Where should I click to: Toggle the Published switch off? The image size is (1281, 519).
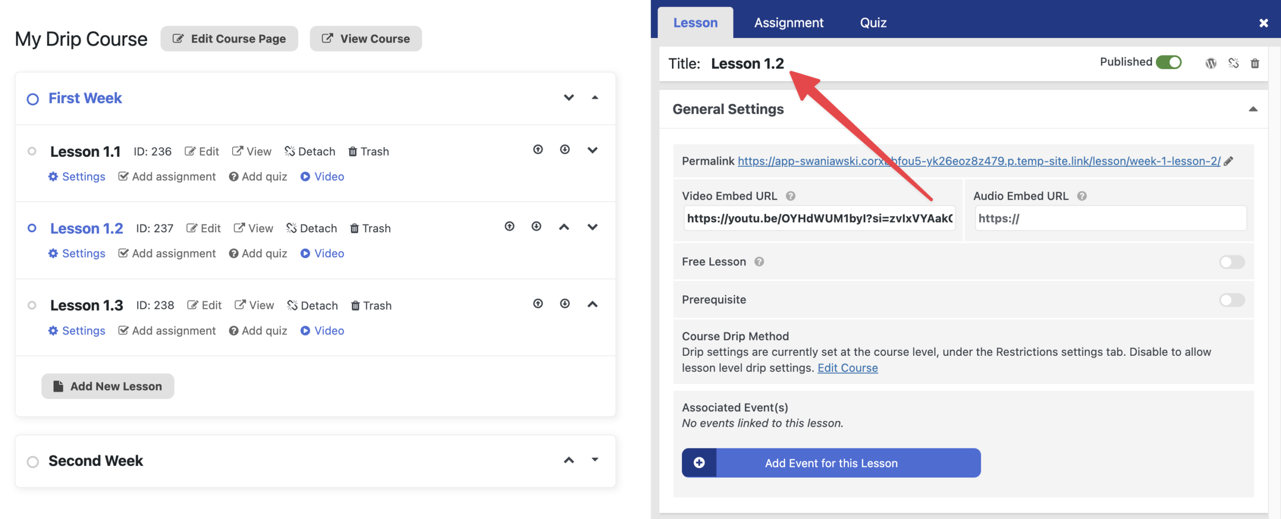[1168, 62]
